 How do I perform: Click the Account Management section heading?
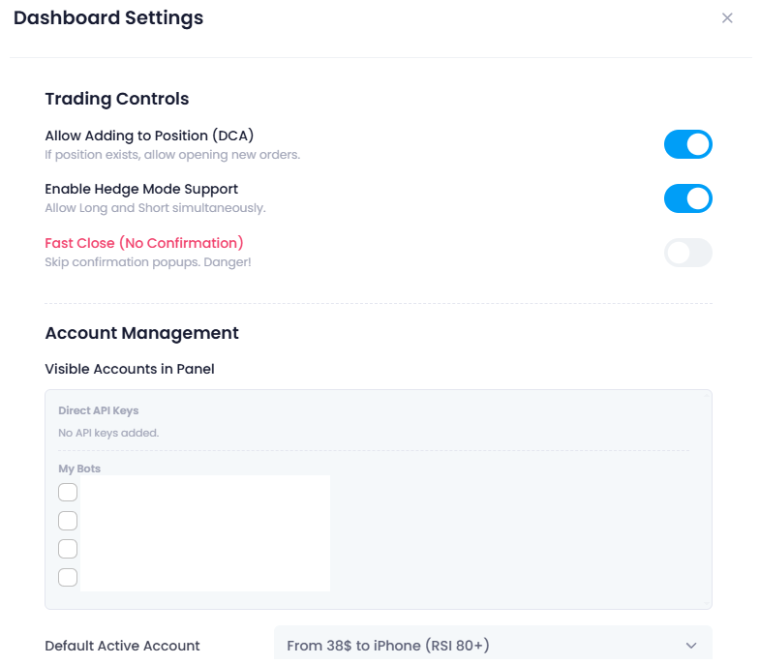[x=141, y=333]
